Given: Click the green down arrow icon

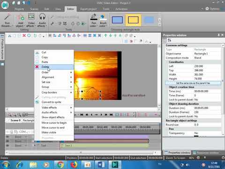Looking at the screenshot, I should (111, 36).
